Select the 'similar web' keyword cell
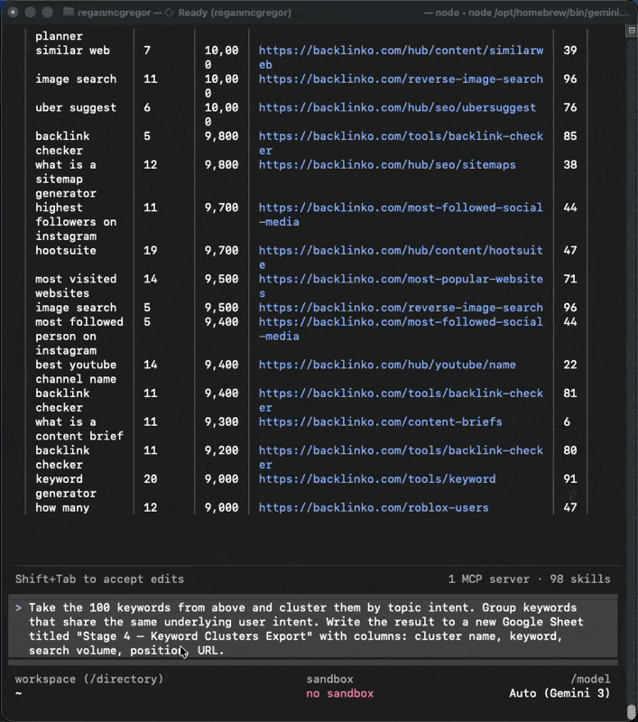The height and width of the screenshot is (722, 638). [x=73, y=51]
